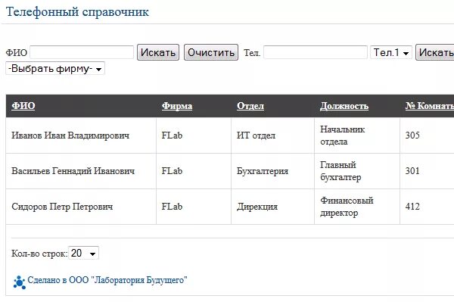Click the Очистить button
This screenshot has height=302, width=454.
tap(211, 52)
